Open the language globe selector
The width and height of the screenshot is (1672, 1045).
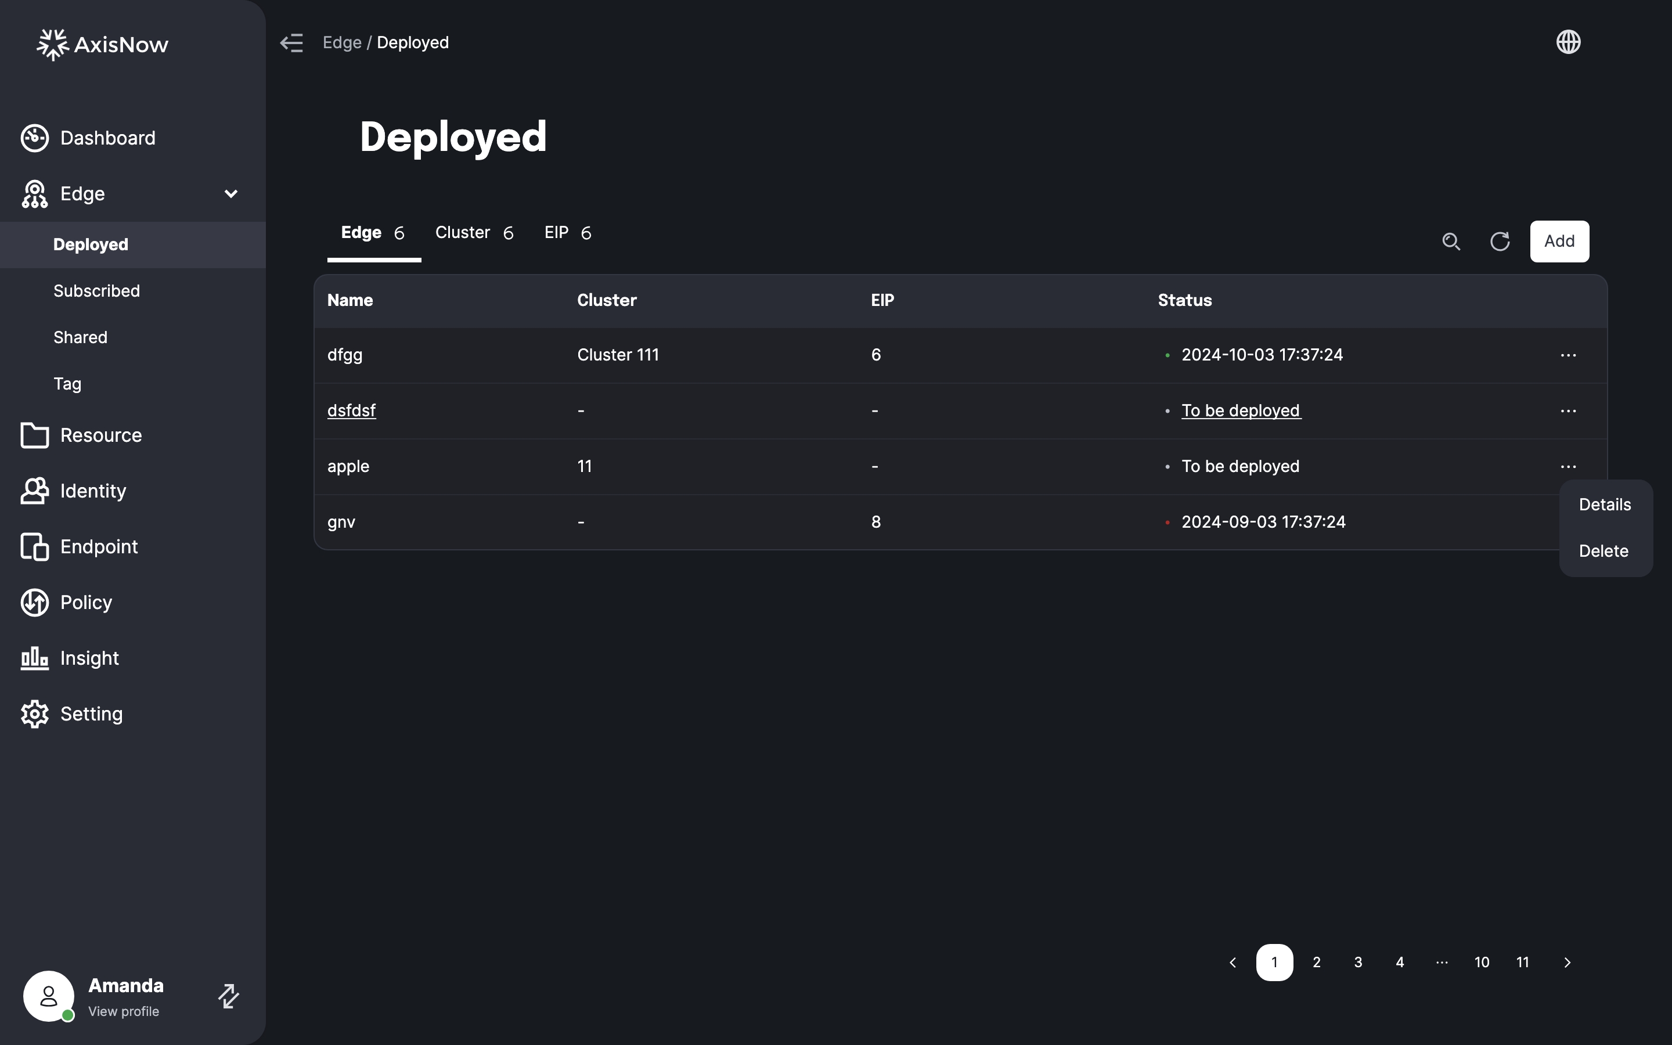coord(1568,41)
